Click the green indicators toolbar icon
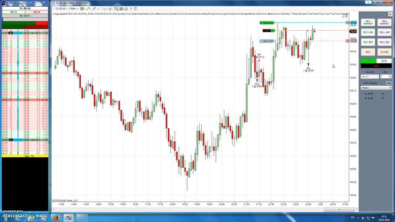 click(x=121, y=9)
